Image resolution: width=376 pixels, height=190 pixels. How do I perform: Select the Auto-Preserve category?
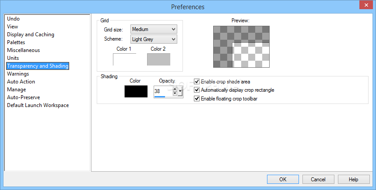pyautogui.click(x=24, y=98)
